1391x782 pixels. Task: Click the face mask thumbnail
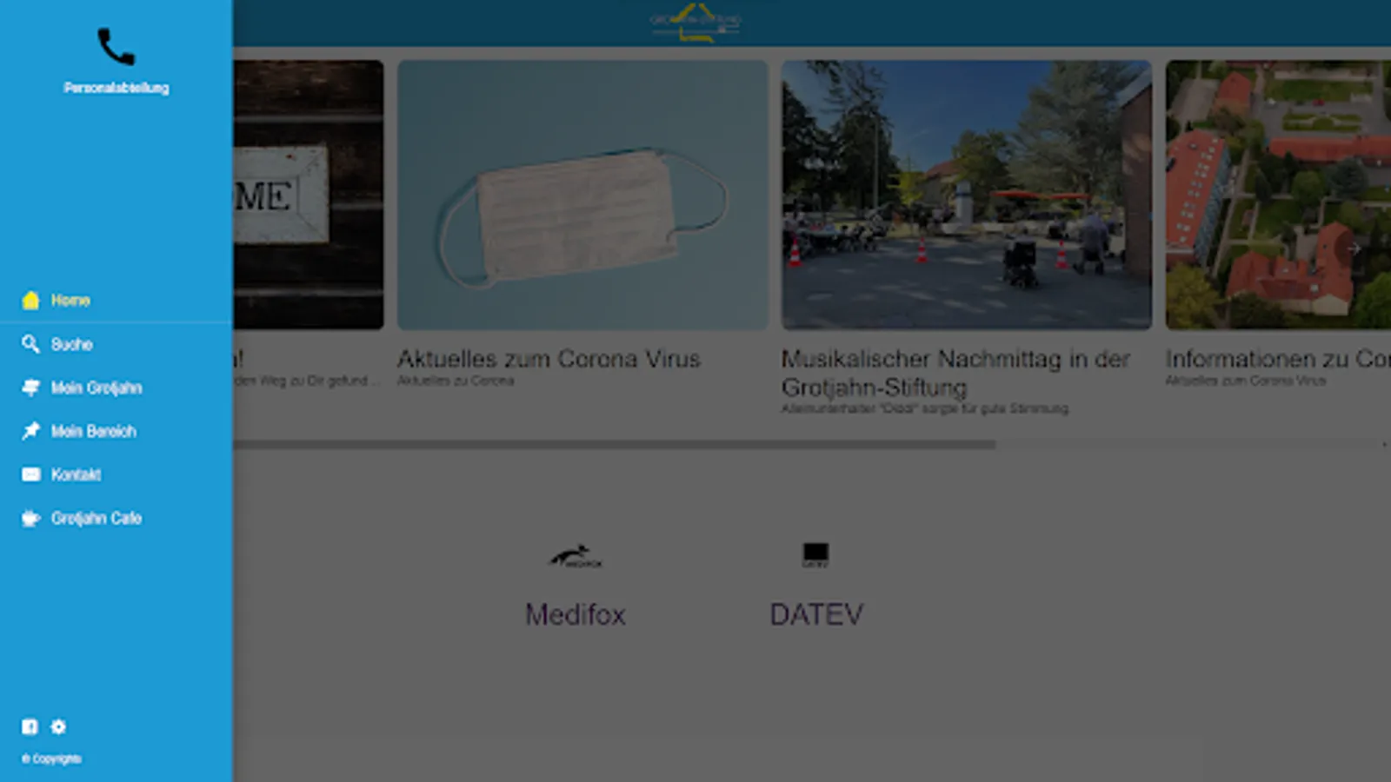[x=582, y=195]
